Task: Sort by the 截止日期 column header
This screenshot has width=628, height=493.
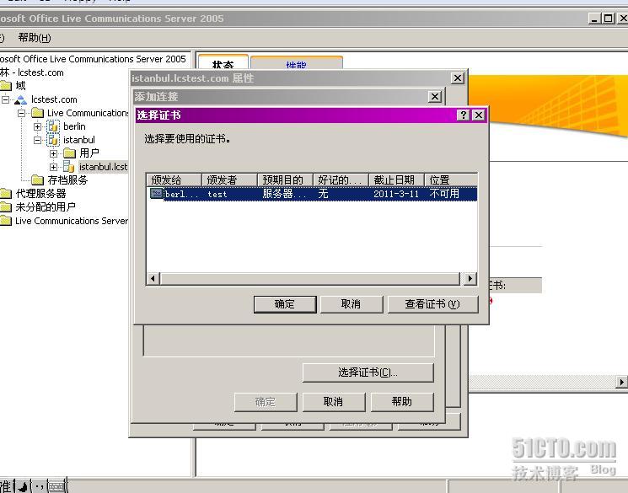Action: pos(396,180)
